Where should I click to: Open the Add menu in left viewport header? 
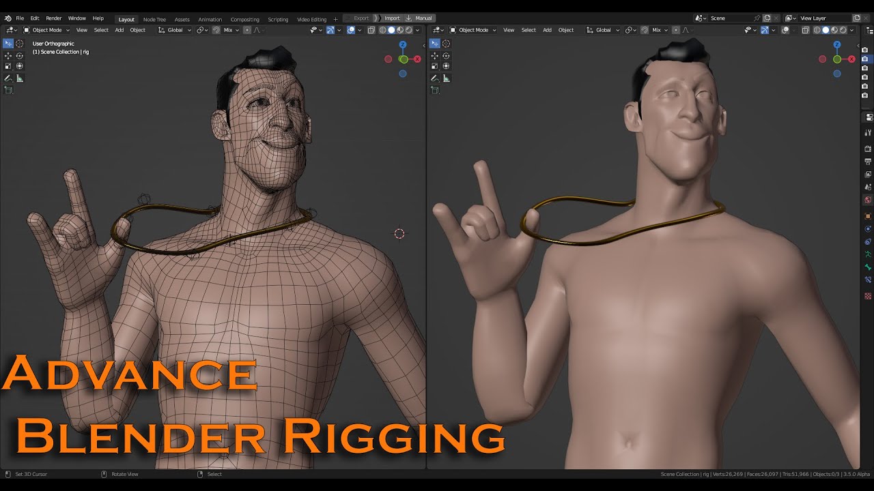(x=119, y=30)
